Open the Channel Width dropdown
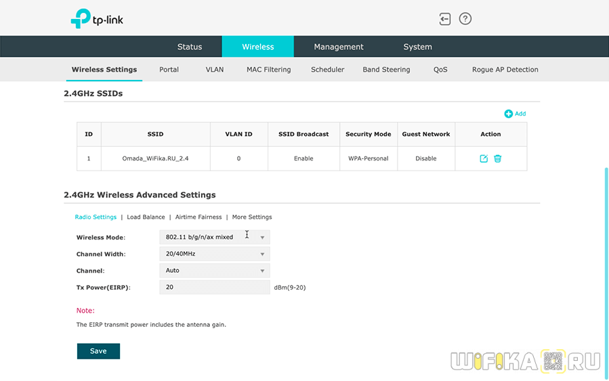 click(214, 254)
